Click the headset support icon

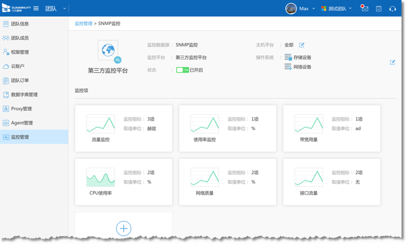tap(392, 9)
